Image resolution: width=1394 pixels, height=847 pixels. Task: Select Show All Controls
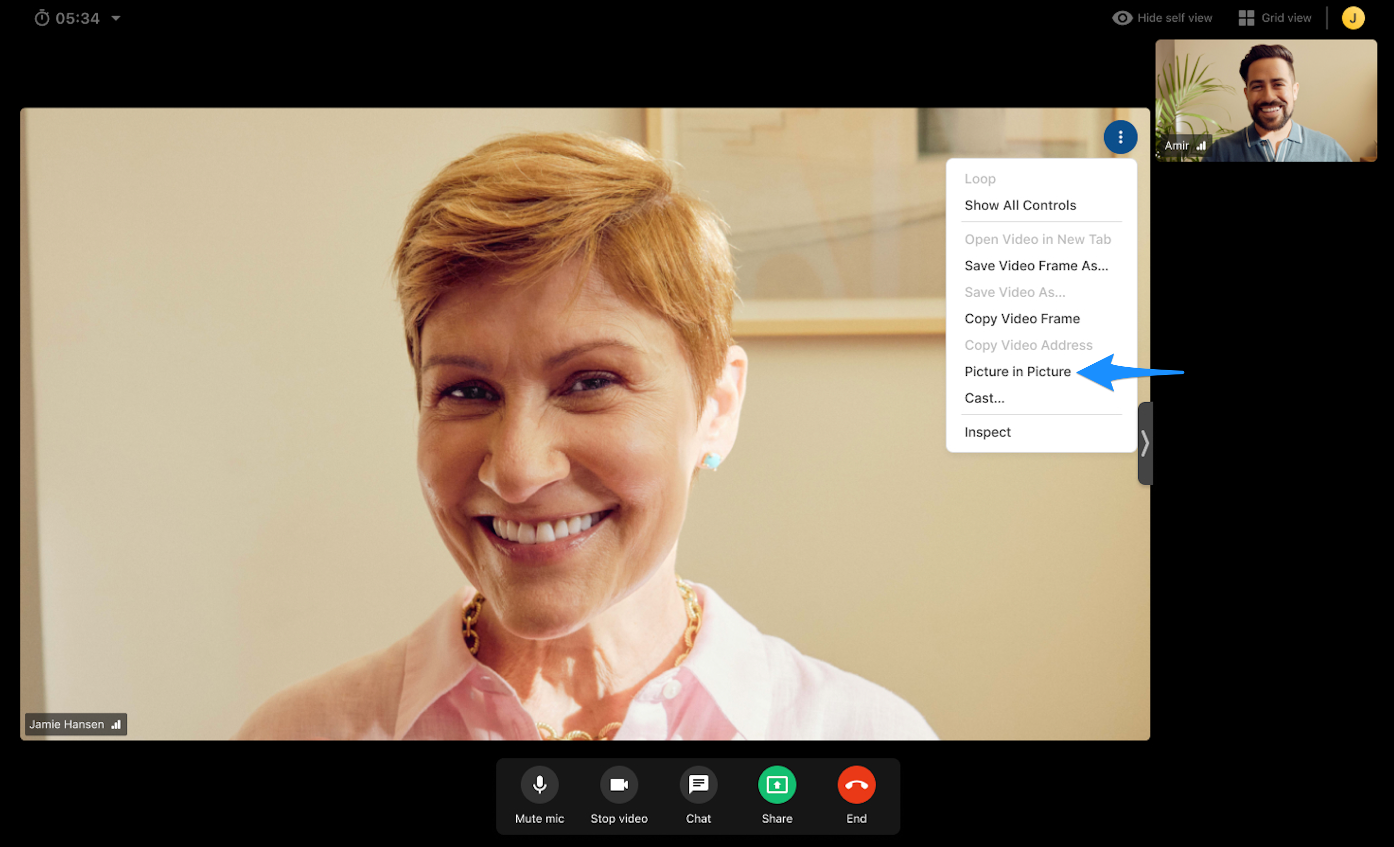pos(1020,205)
